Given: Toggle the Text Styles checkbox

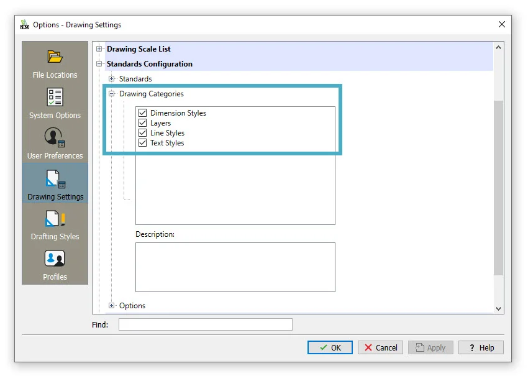Looking at the screenshot, I should pyautogui.click(x=142, y=143).
